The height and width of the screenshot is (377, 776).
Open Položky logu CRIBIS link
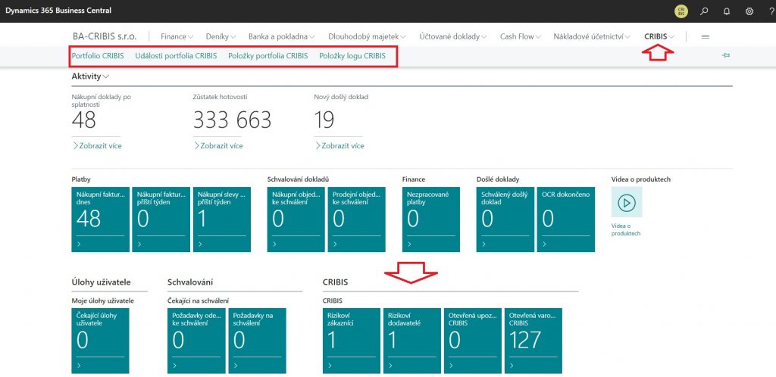[352, 56]
